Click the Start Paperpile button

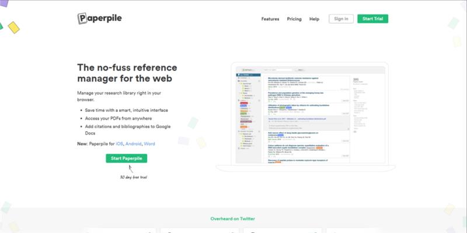click(x=127, y=158)
